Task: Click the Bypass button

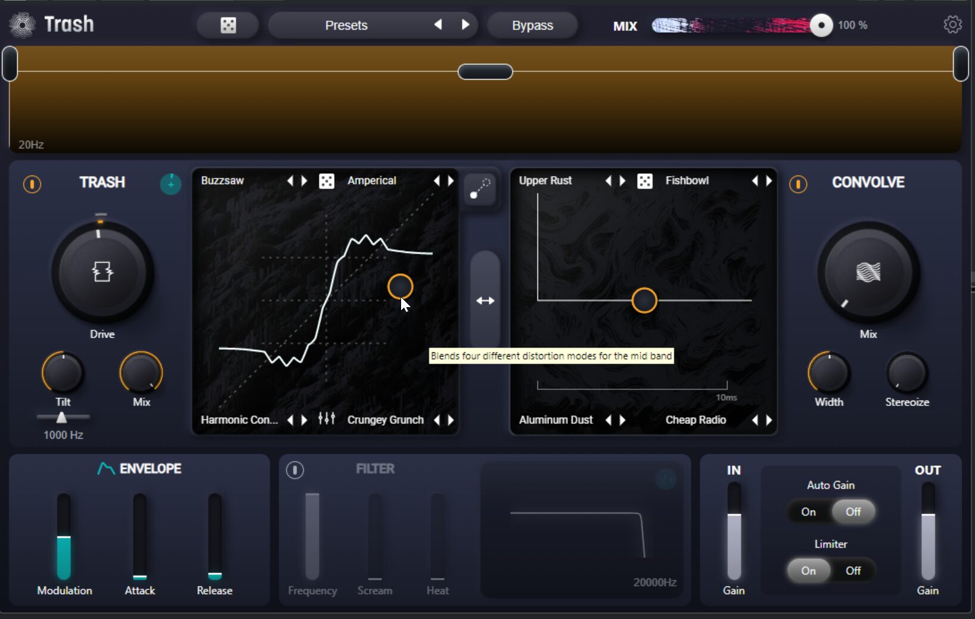Action: point(532,26)
